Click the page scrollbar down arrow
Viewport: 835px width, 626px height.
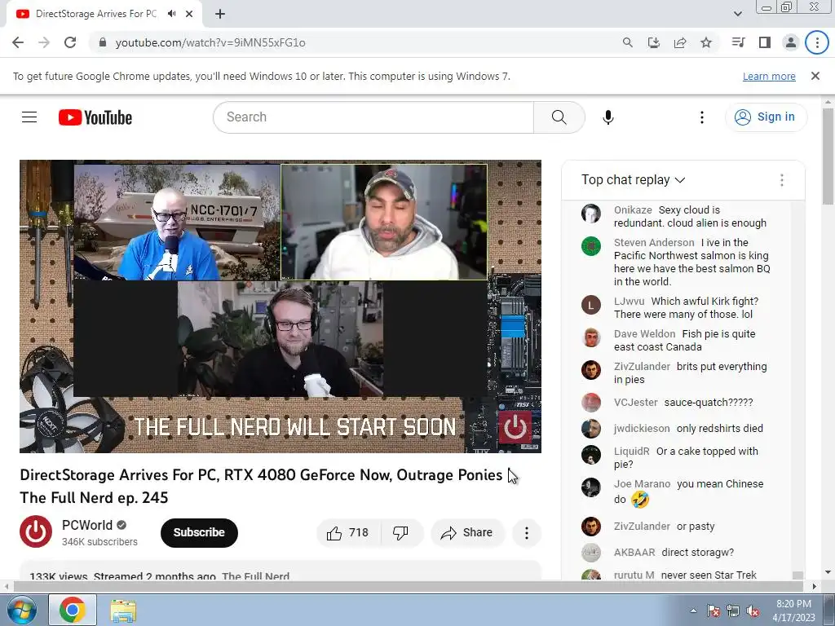click(828, 573)
